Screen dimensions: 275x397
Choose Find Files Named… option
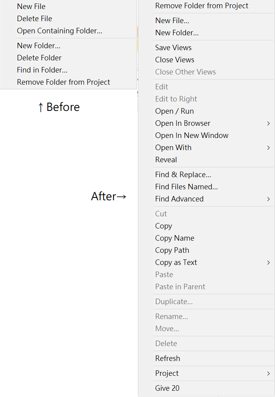(x=186, y=187)
